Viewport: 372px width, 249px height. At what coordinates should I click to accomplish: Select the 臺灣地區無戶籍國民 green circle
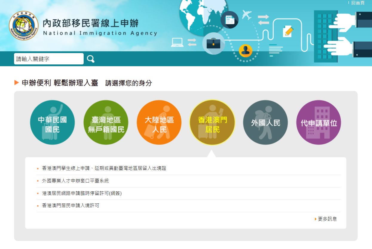tap(106, 123)
